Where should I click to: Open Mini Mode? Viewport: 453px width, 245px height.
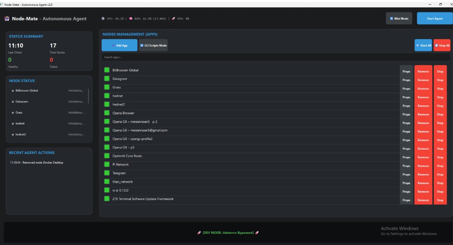[399, 19]
